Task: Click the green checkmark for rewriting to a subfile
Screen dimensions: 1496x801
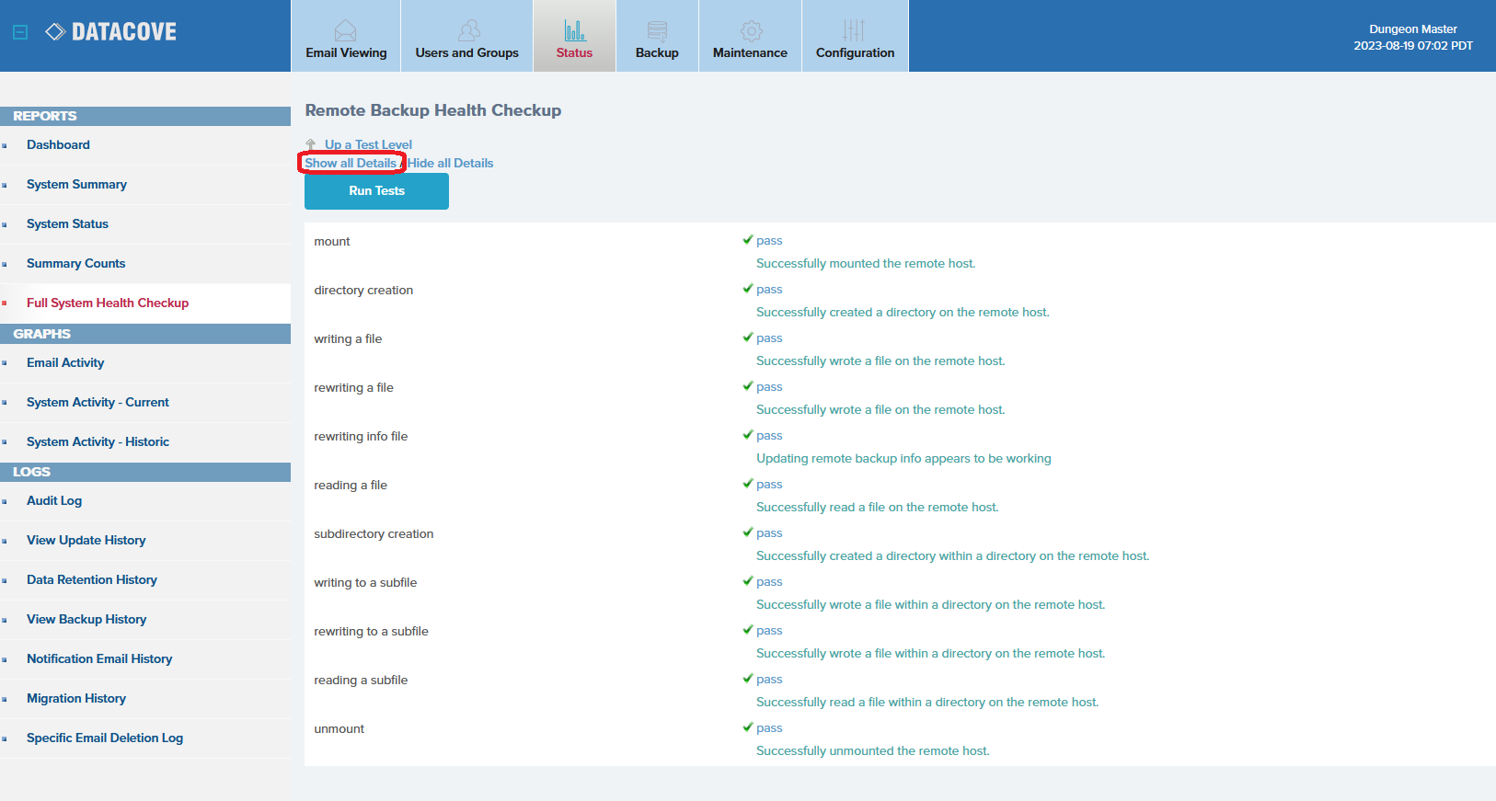Action: coord(748,630)
